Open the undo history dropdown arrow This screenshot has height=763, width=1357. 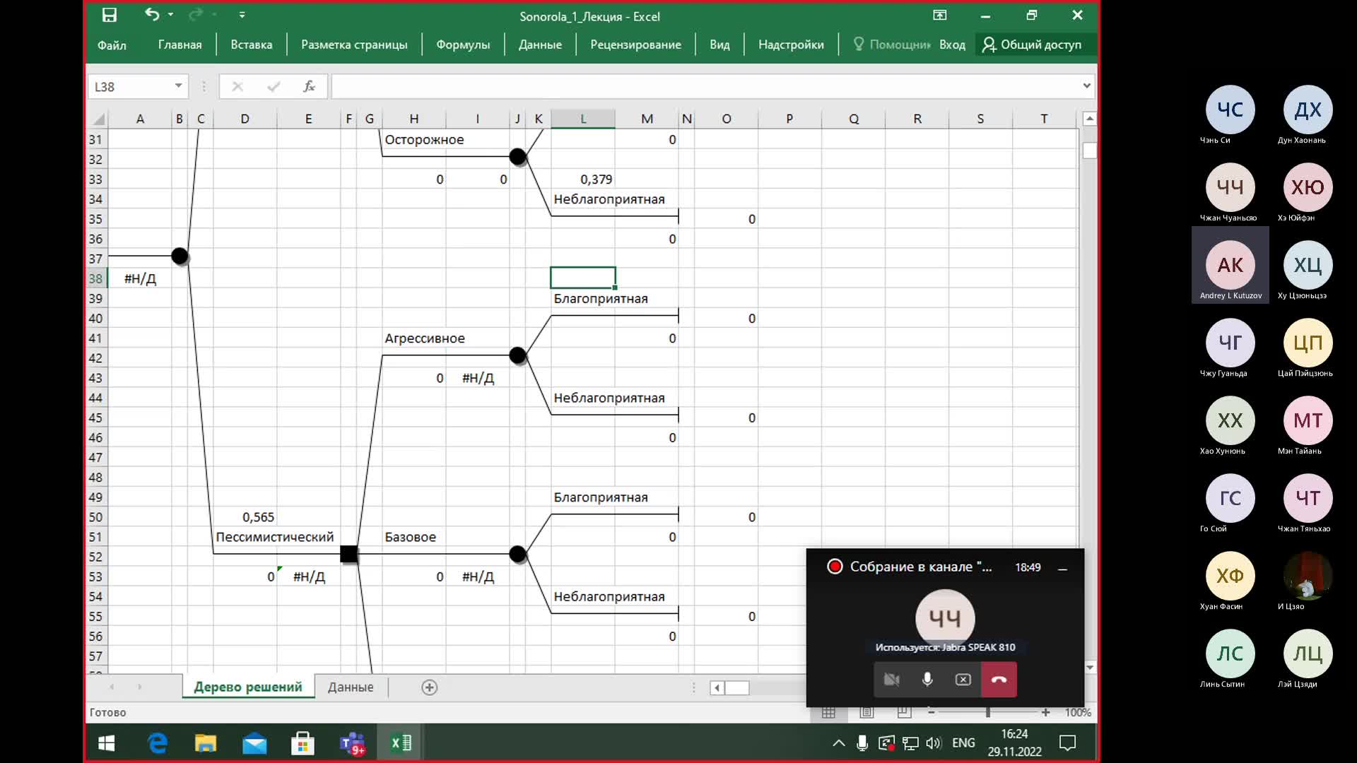point(171,15)
